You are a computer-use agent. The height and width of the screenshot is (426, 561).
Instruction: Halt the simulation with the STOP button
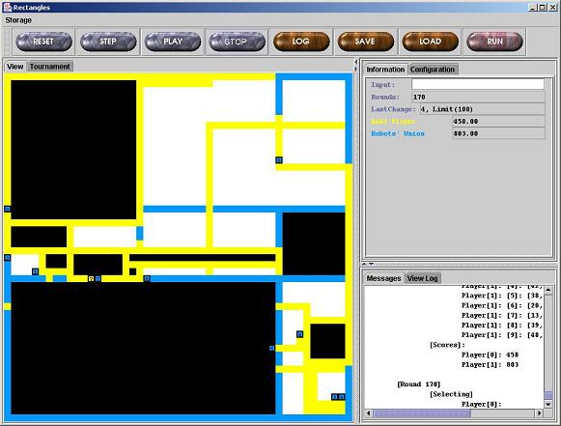click(x=237, y=42)
